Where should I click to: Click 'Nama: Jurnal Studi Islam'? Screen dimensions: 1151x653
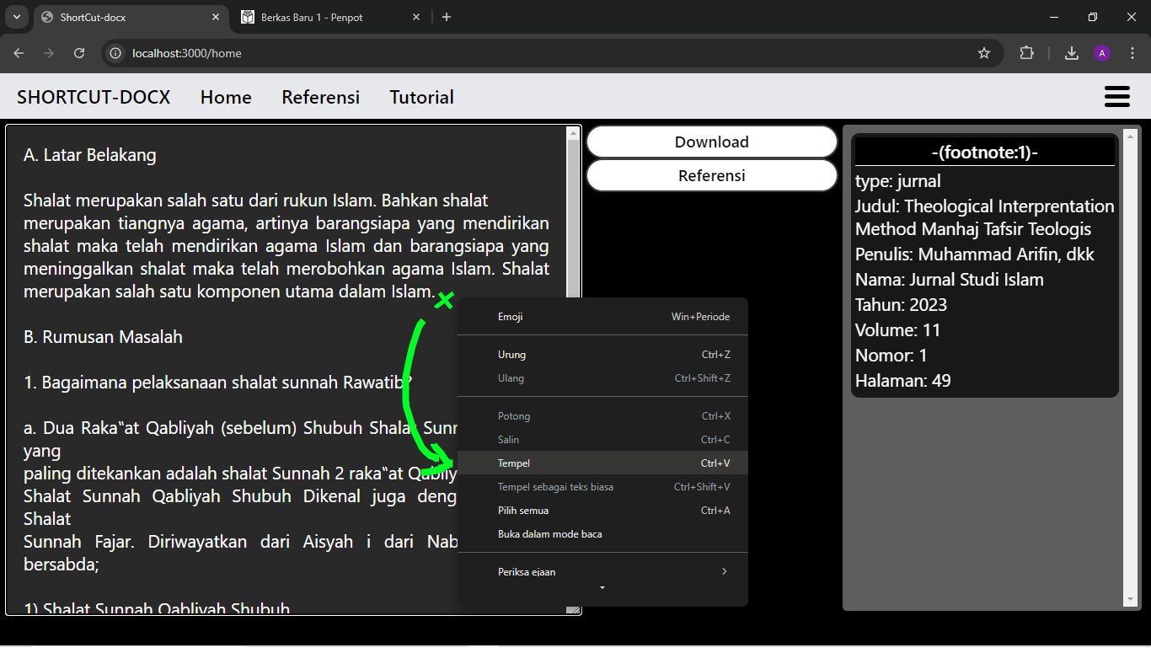click(x=950, y=280)
